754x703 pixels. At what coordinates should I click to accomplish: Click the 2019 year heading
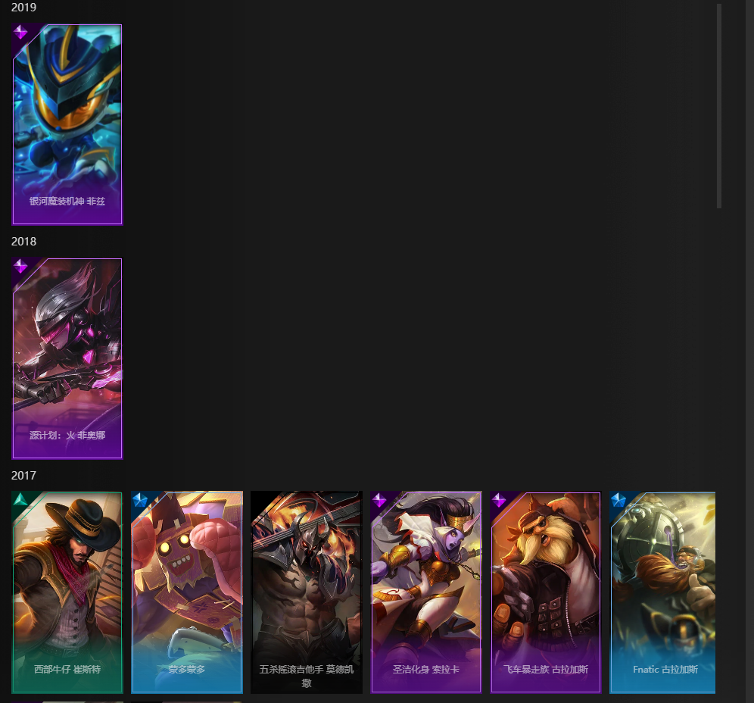point(23,8)
